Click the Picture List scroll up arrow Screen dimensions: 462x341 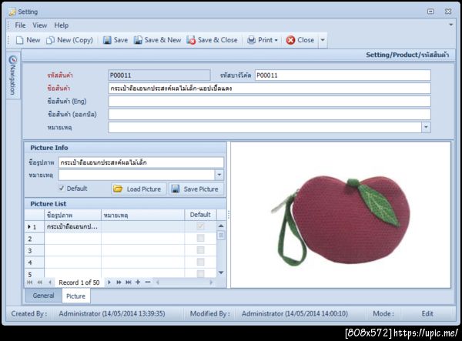click(x=221, y=226)
